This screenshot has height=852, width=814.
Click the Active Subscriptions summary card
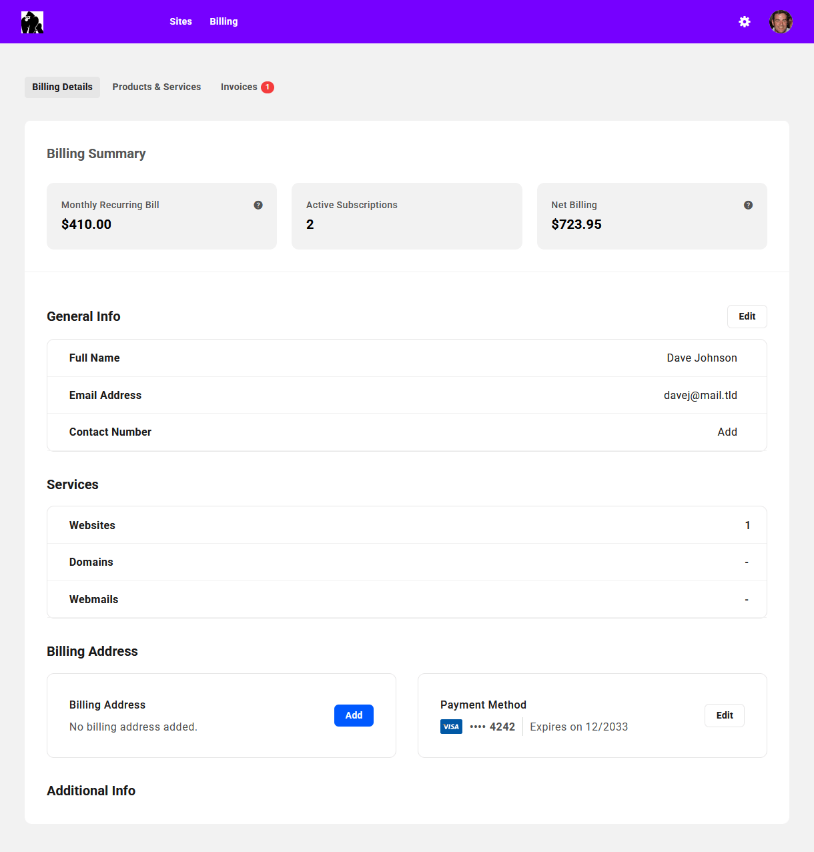406,216
